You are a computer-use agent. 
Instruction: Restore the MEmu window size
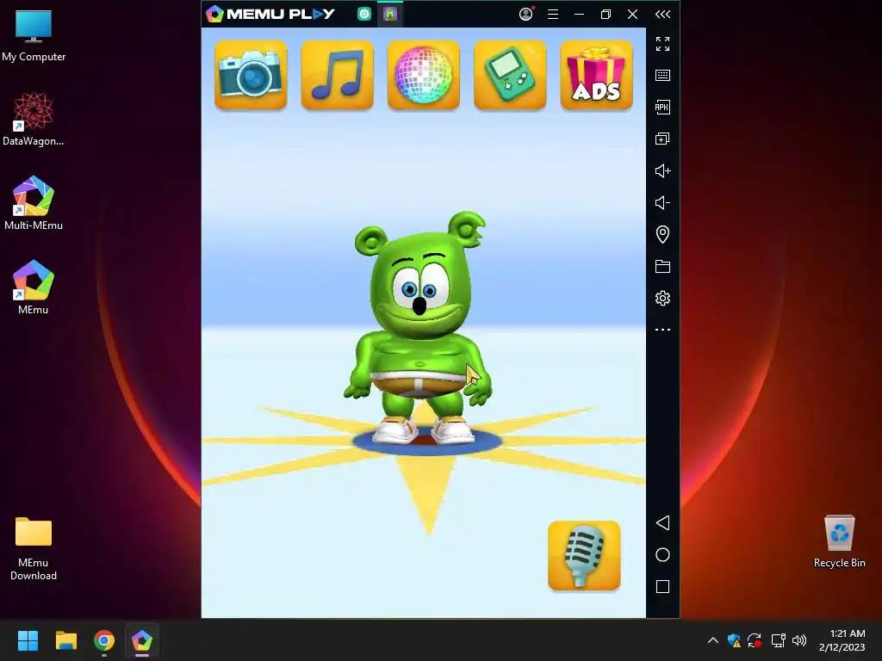(x=606, y=14)
